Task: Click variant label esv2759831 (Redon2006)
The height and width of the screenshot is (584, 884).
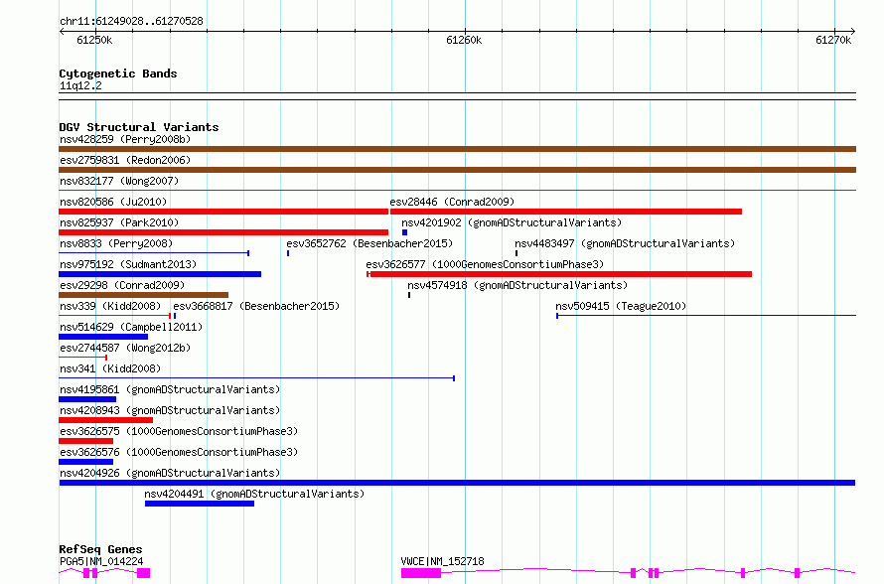Action: pos(125,160)
